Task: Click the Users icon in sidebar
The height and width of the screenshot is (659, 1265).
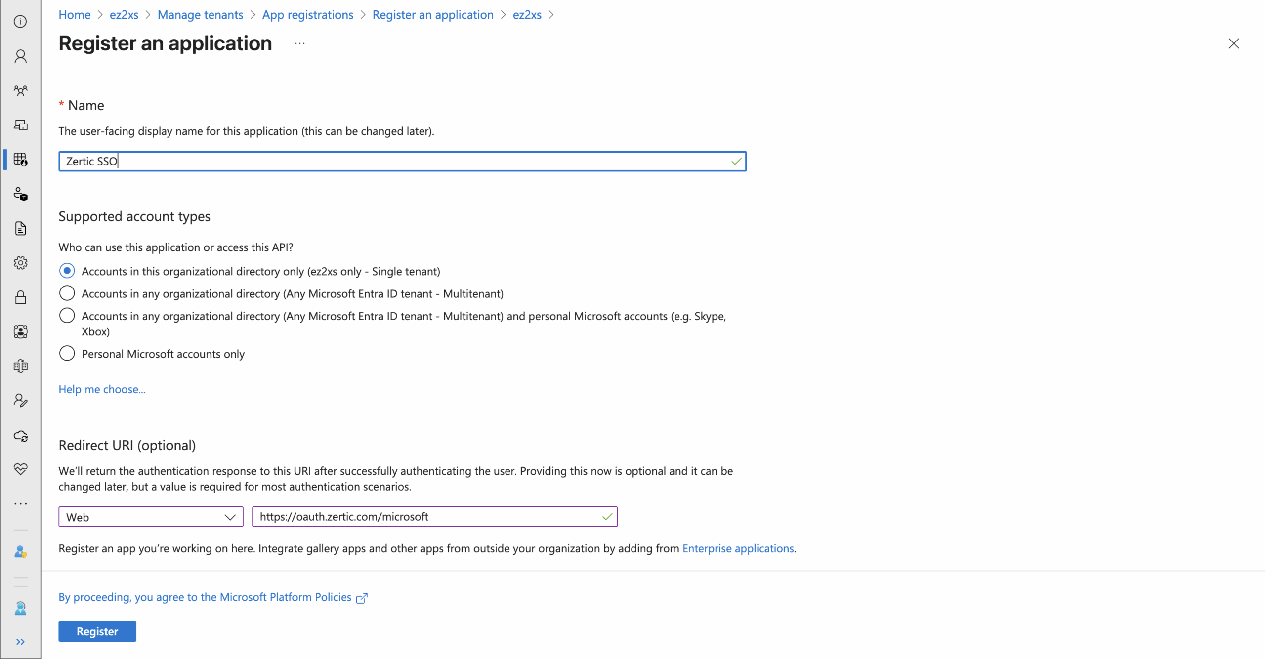Action: coord(20,56)
